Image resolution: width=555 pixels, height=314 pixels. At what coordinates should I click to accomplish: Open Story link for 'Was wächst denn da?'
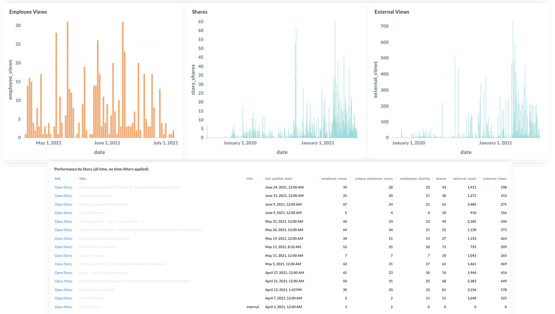pos(63,196)
